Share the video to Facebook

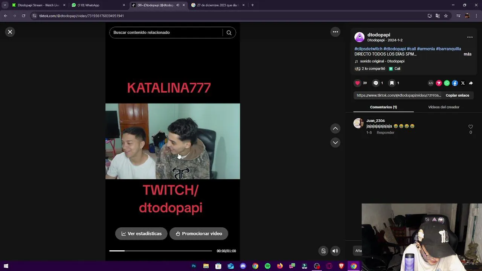(455, 83)
